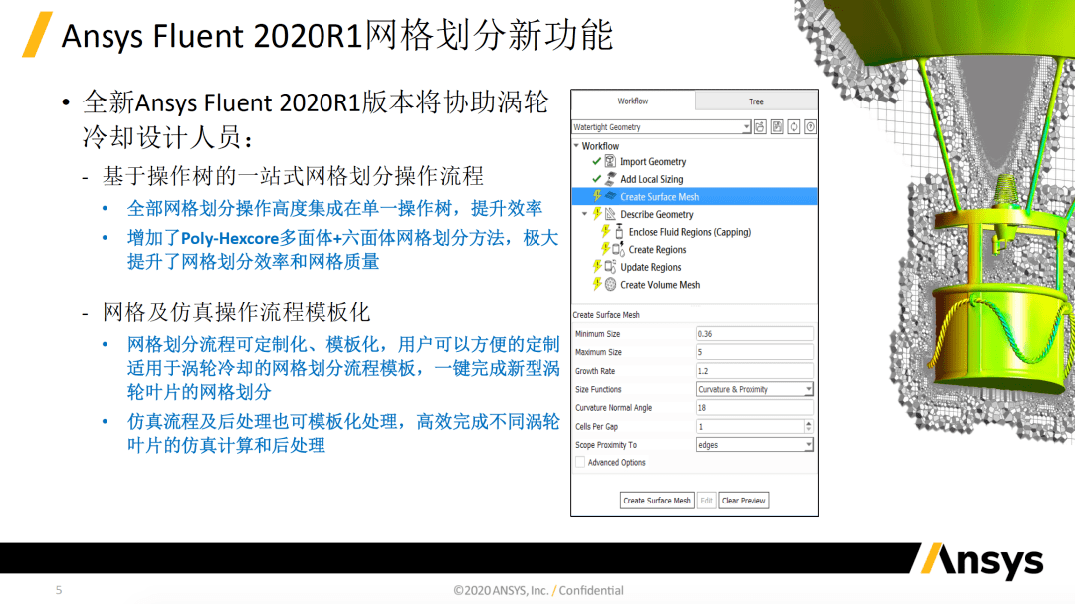Click the Scope Proximity To label

[606, 444]
